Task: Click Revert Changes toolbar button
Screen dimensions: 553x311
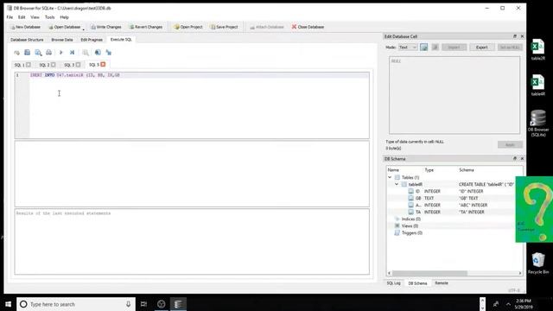Action: coord(146,27)
